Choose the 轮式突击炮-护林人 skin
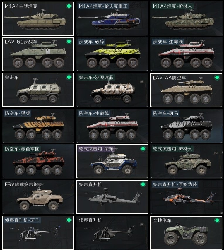Viewport: 224px width, 250px height. point(186,161)
